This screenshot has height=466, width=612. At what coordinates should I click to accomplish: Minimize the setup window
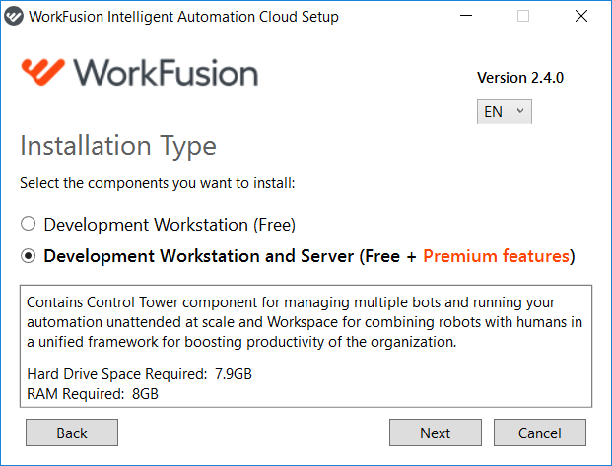[x=466, y=16]
